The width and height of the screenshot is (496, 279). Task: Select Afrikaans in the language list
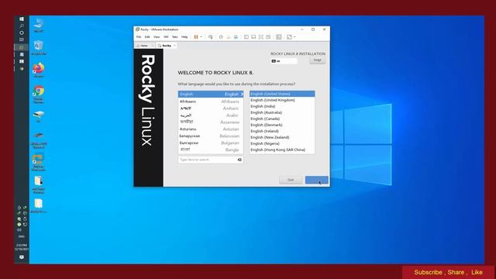pos(211,102)
